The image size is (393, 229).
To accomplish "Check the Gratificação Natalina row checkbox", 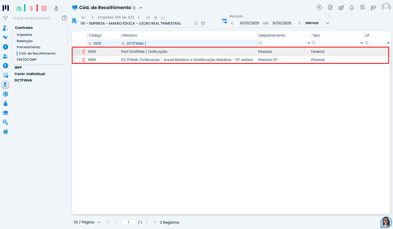I will [x=77, y=60].
